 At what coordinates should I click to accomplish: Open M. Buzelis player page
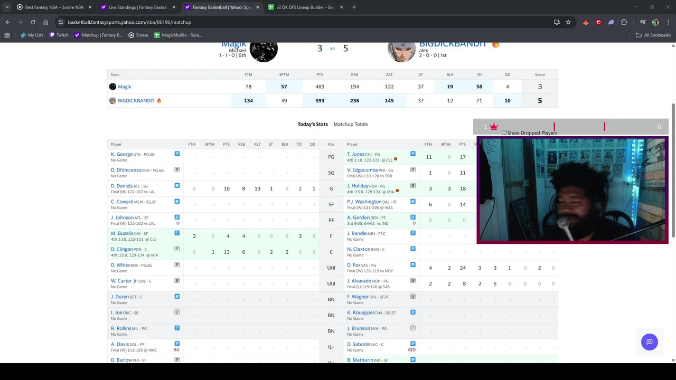122,233
